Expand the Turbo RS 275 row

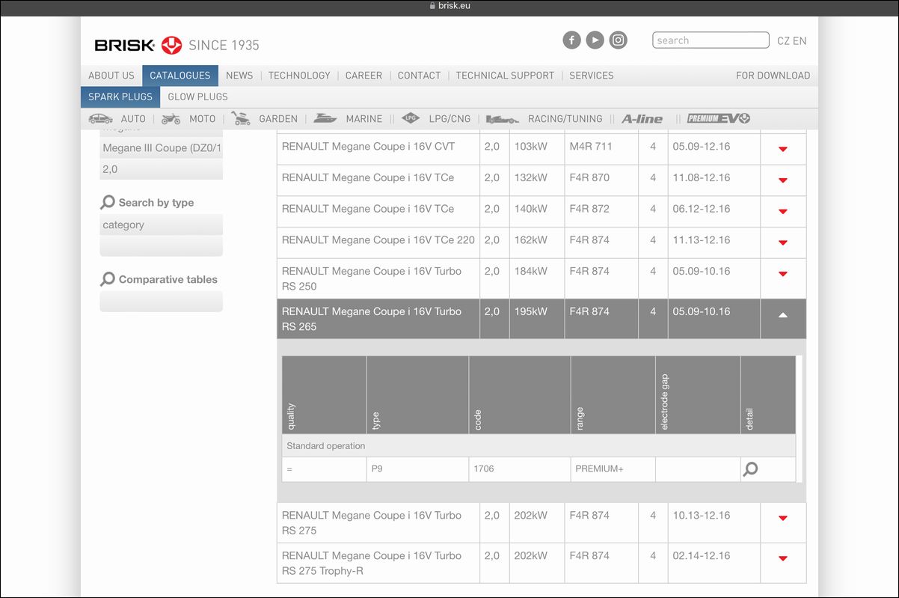(x=783, y=518)
